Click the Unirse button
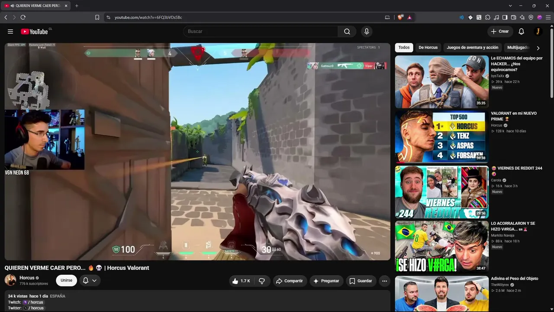 coord(66,280)
